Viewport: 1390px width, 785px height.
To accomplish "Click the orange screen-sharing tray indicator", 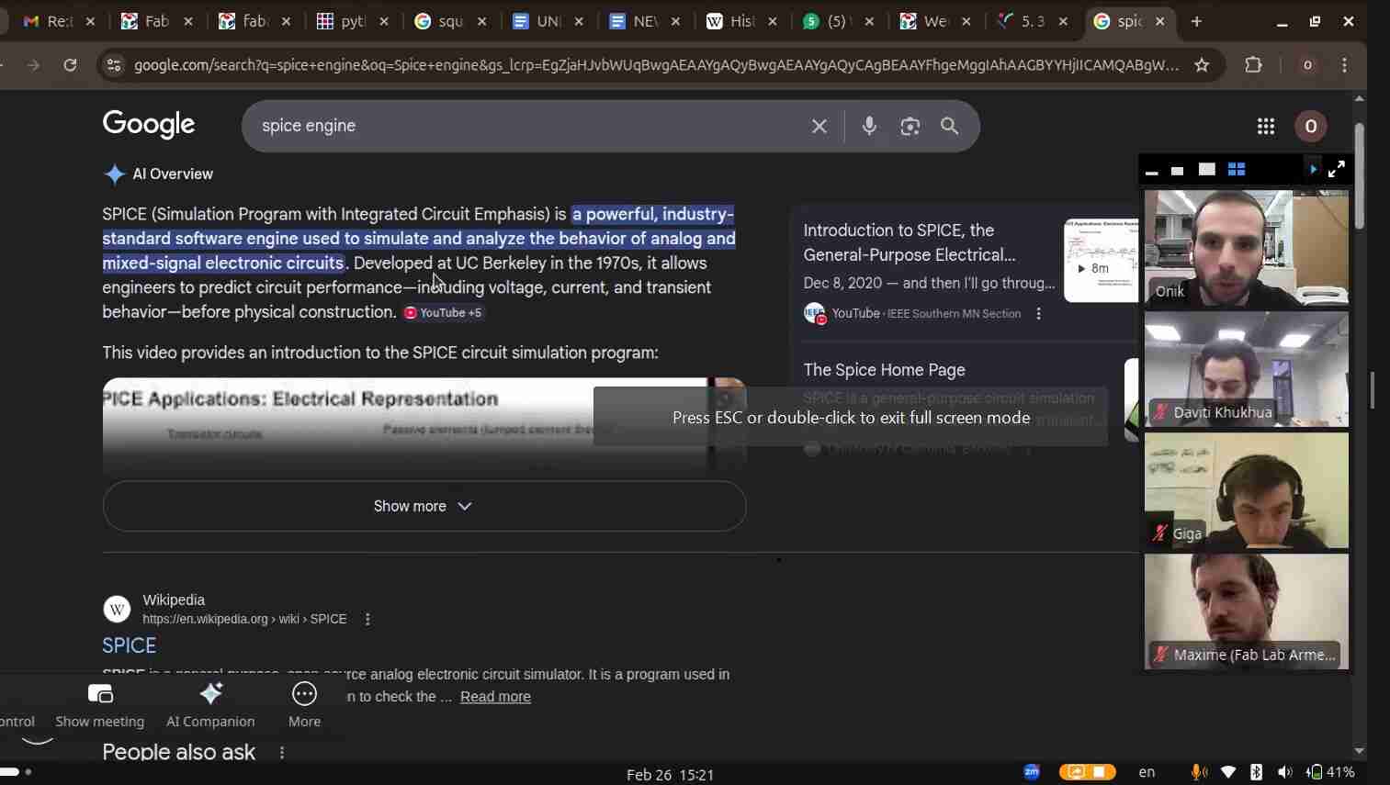I will [x=1088, y=772].
